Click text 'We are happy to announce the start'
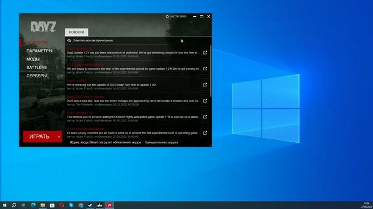This screenshot has width=373, height=209. 89,69
